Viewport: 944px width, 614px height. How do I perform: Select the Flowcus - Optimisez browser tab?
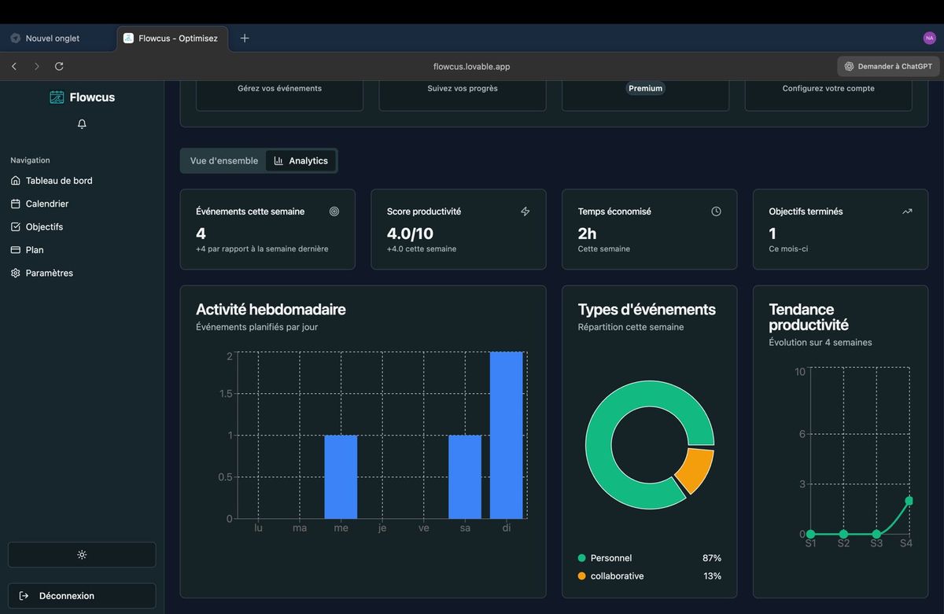(x=172, y=38)
